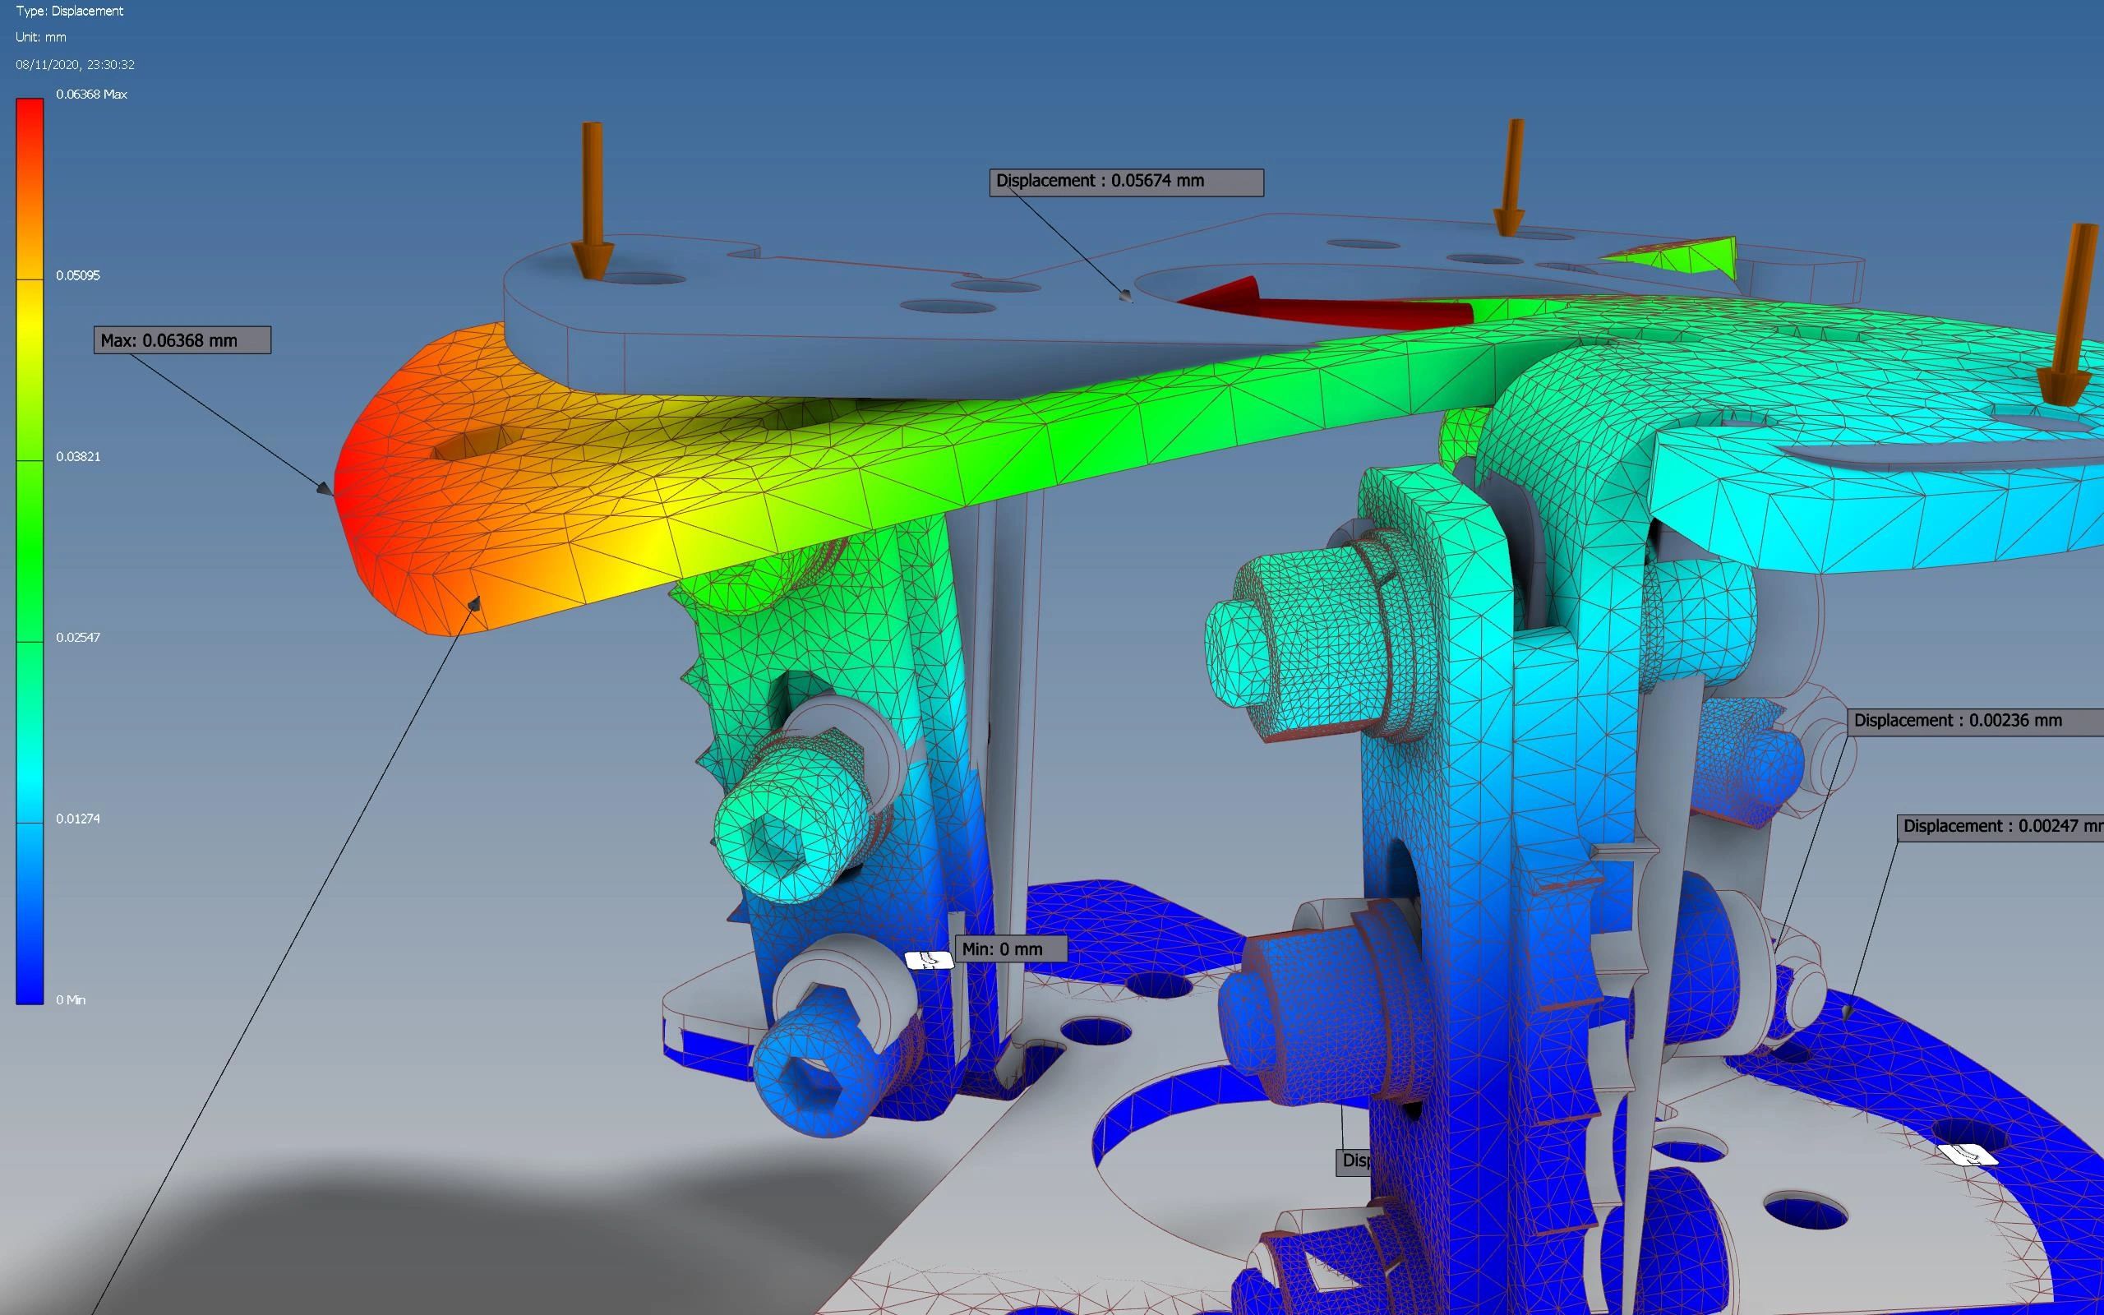Click the partially hidden Disp label at the bottom
Image resolution: width=2104 pixels, height=1315 pixels.
pos(1353,1161)
